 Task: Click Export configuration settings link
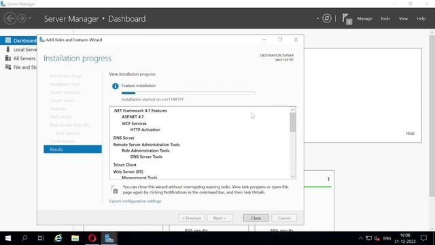[x=135, y=201]
